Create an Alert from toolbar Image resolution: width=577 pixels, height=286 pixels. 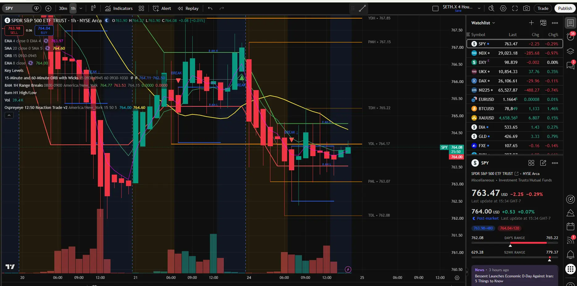click(x=162, y=8)
